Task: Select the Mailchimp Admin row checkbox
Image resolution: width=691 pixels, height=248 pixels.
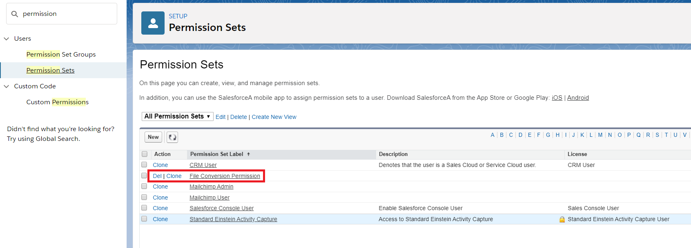Action: coord(144,187)
